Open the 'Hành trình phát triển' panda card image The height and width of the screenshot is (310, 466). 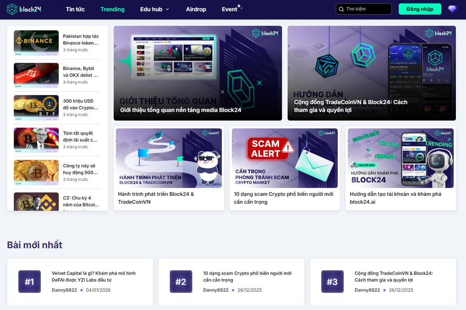169,158
